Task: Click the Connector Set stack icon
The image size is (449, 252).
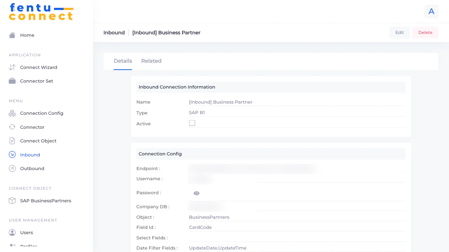Action: [x=12, y=81]
